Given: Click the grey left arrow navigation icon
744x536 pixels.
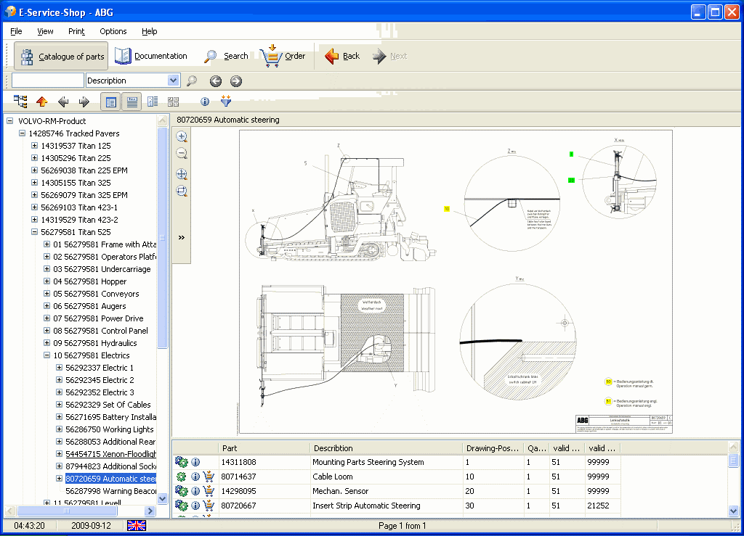Looking at the screenshot, I should 63,102.
